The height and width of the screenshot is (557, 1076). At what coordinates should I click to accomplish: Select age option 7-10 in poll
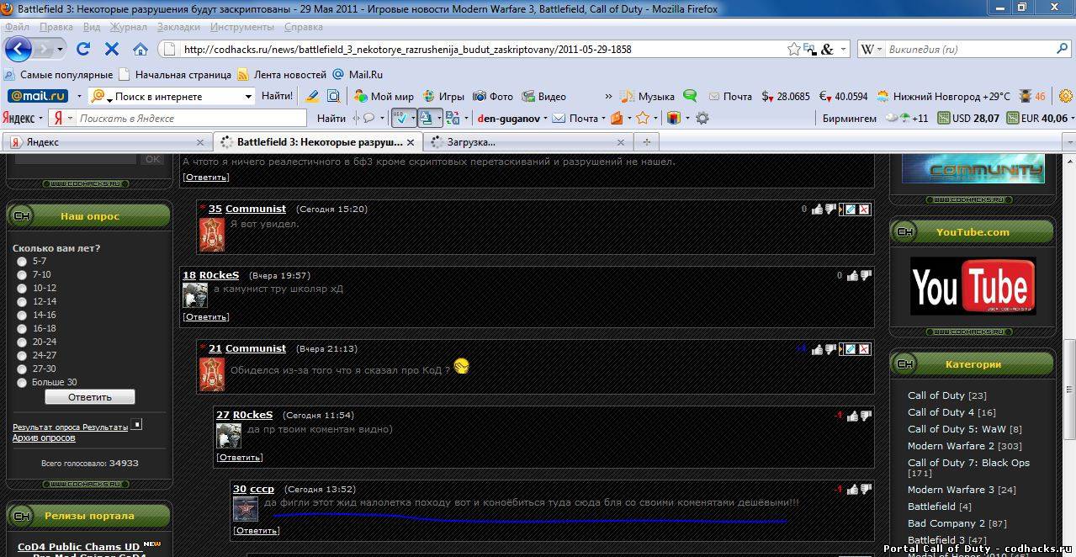[x=22, y=275]
